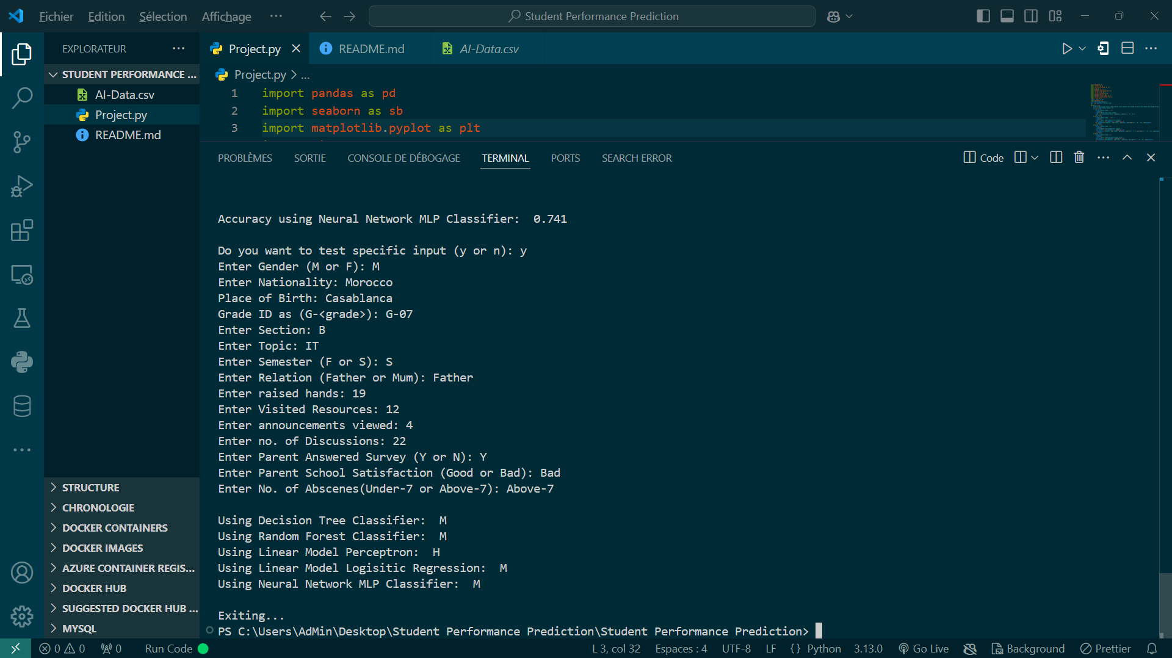This screenshot has height=658, width=1172.
Task: Split the terminal panel icon
Action: click(1056, 157)
